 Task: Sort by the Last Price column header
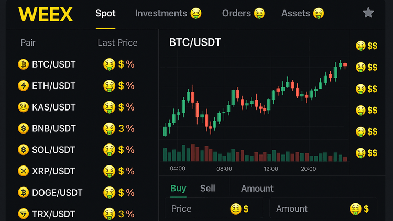[117, 43]
